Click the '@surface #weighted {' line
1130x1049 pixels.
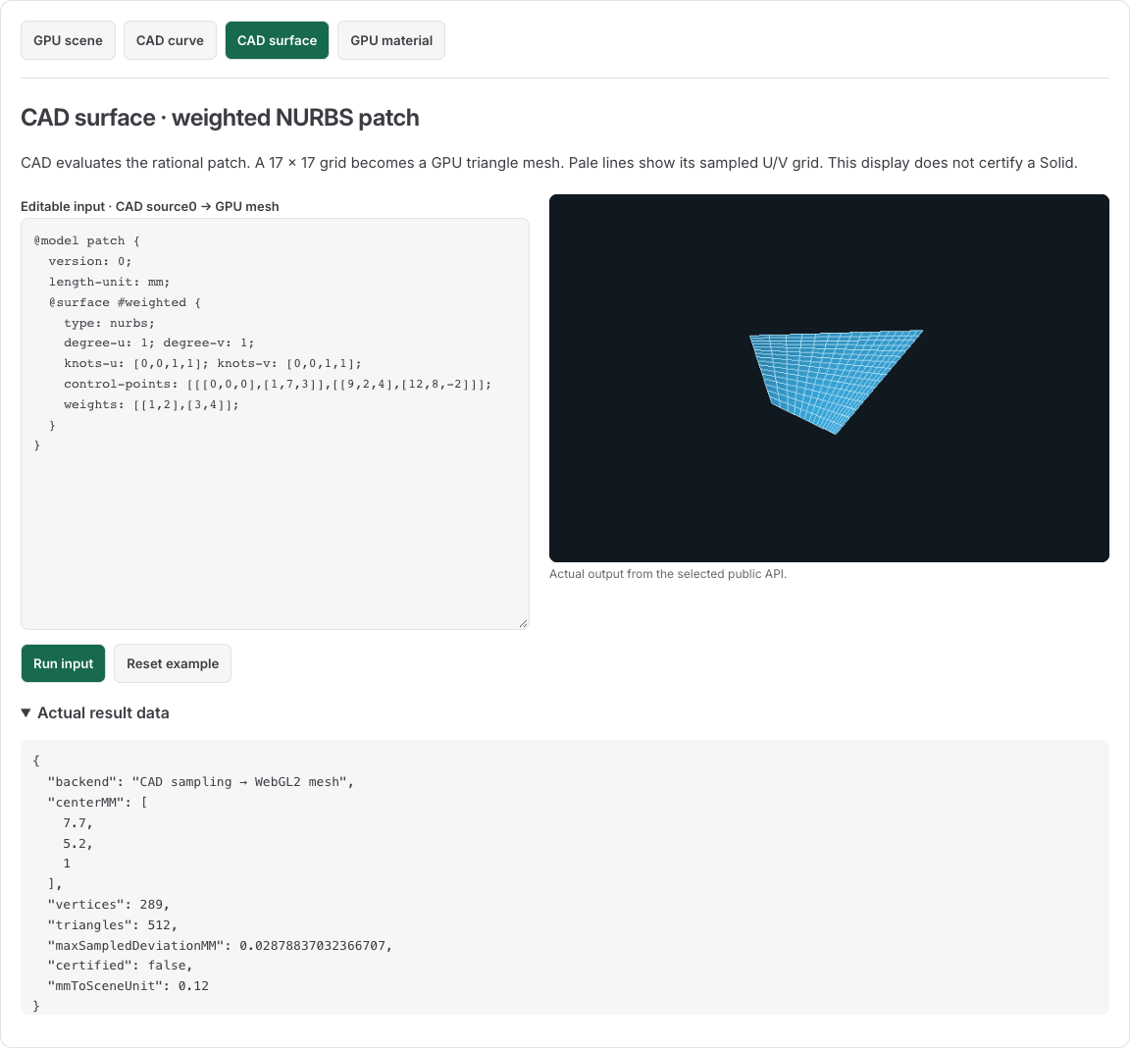tap(125, 302)
